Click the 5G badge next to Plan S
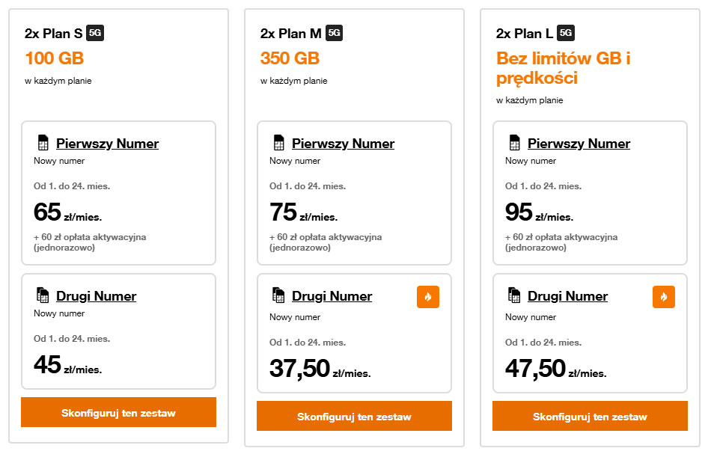 tap(95, 33)
